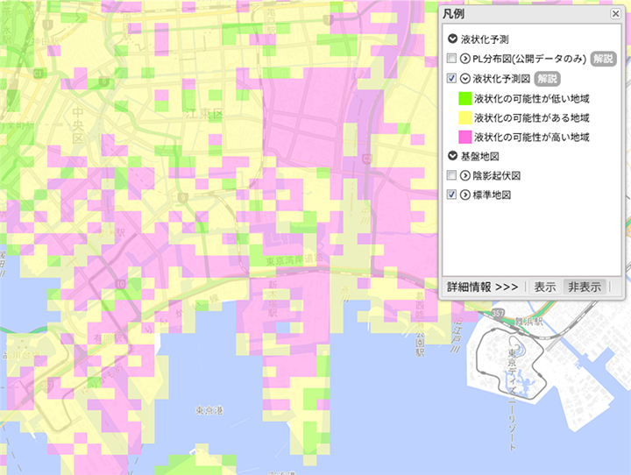Collapse the 液状化予測 section arrow
This screenshot has width=631, height=475.
[452, 39]
